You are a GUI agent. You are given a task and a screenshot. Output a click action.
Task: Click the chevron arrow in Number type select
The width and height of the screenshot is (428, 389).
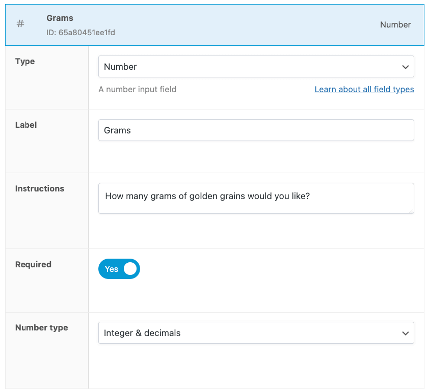405,333
